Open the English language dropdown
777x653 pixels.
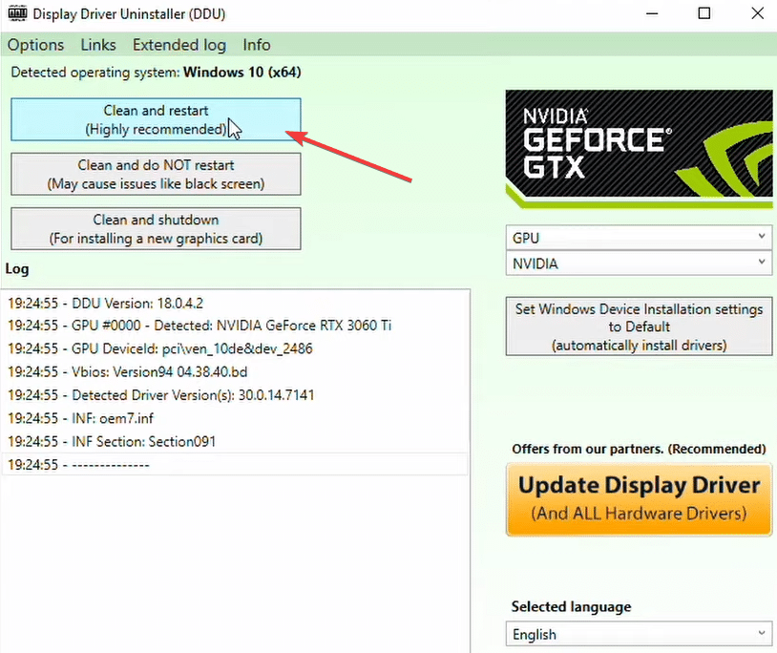pos(639,634)
